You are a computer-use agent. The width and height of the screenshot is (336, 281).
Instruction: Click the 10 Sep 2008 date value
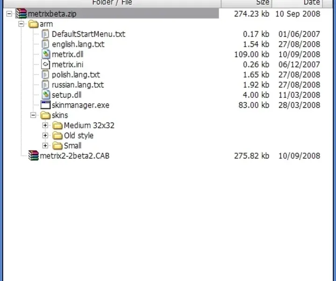pyautogui.click(x=298, y=14)
